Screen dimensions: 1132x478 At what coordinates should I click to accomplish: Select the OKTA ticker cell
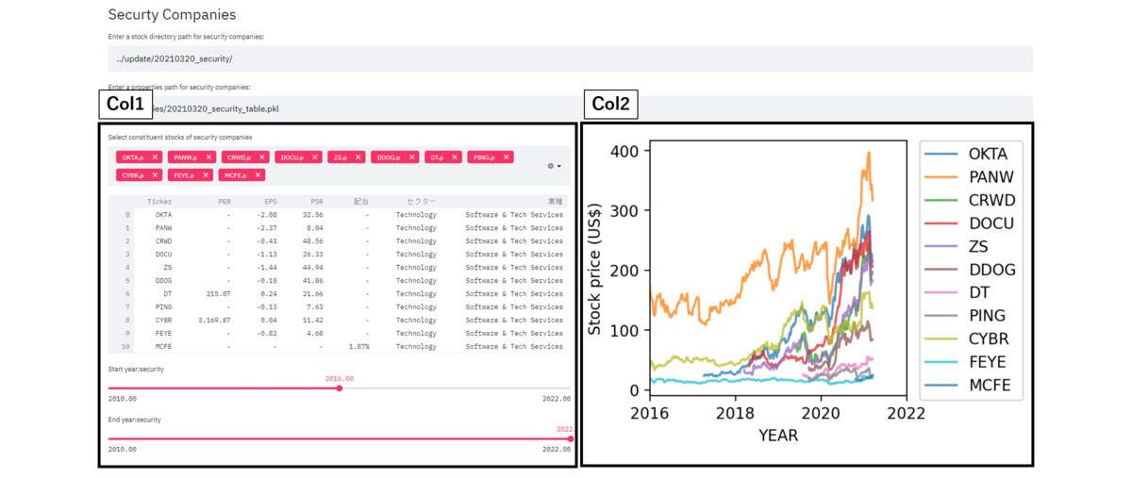pos(163,215)
